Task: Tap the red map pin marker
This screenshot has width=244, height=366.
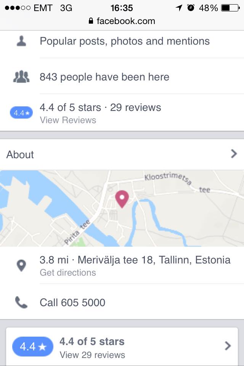Action: coord(122,199)
